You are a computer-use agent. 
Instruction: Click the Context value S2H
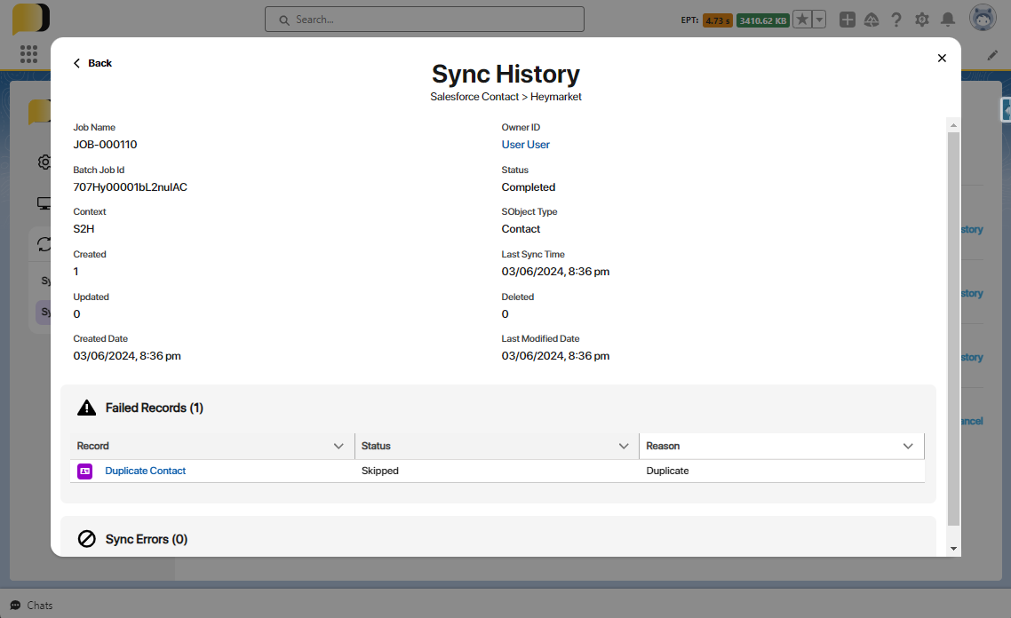[x=84, y=229]
